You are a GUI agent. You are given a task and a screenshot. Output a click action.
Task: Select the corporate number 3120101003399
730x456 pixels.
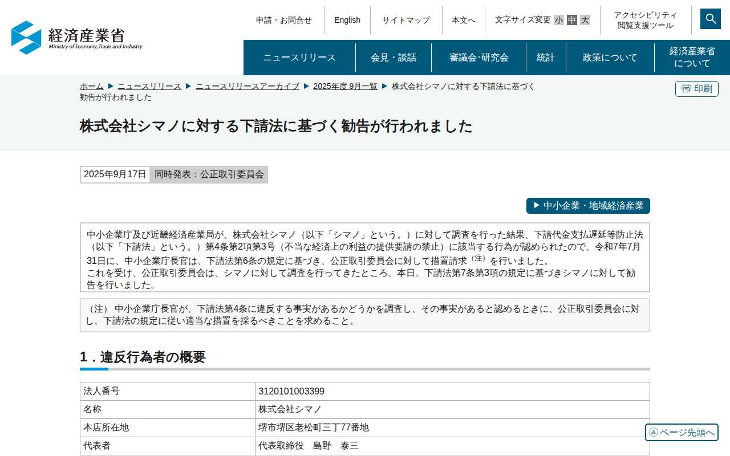[x=291, y=391]
